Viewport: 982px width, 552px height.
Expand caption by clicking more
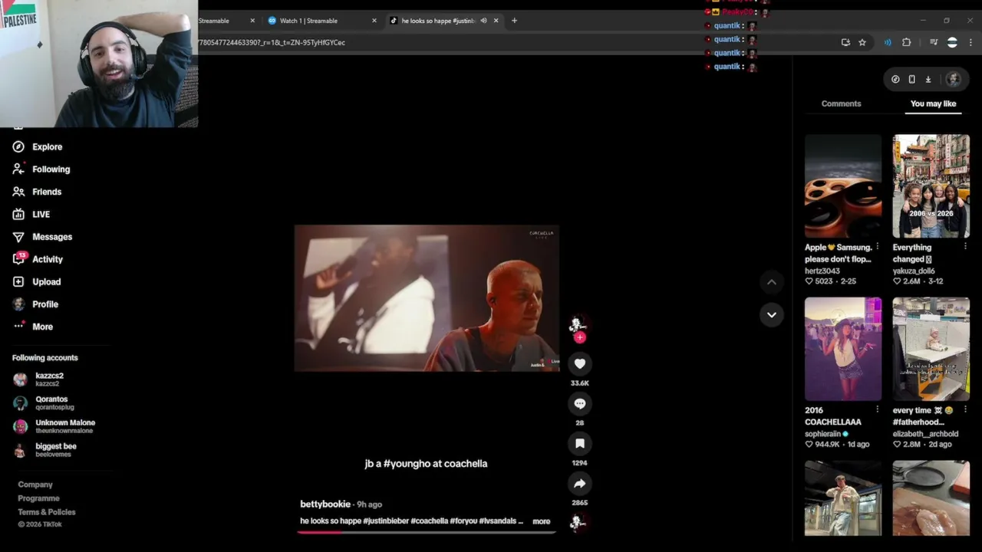pos(542,521)
